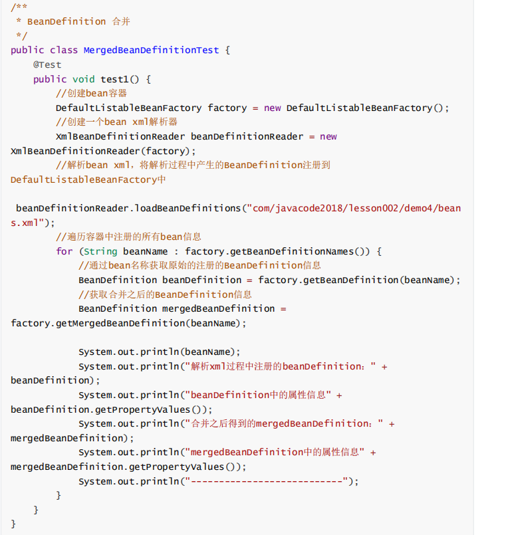Screen dimensions: 514x535
Task: Click the System.out.println(beanName) statement
Action: tap(160, 352)
